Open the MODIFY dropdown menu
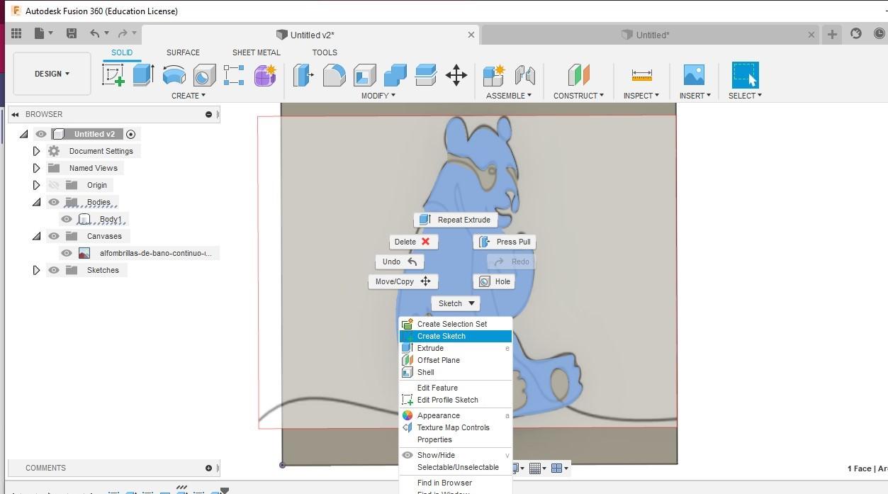 point(378,96)
